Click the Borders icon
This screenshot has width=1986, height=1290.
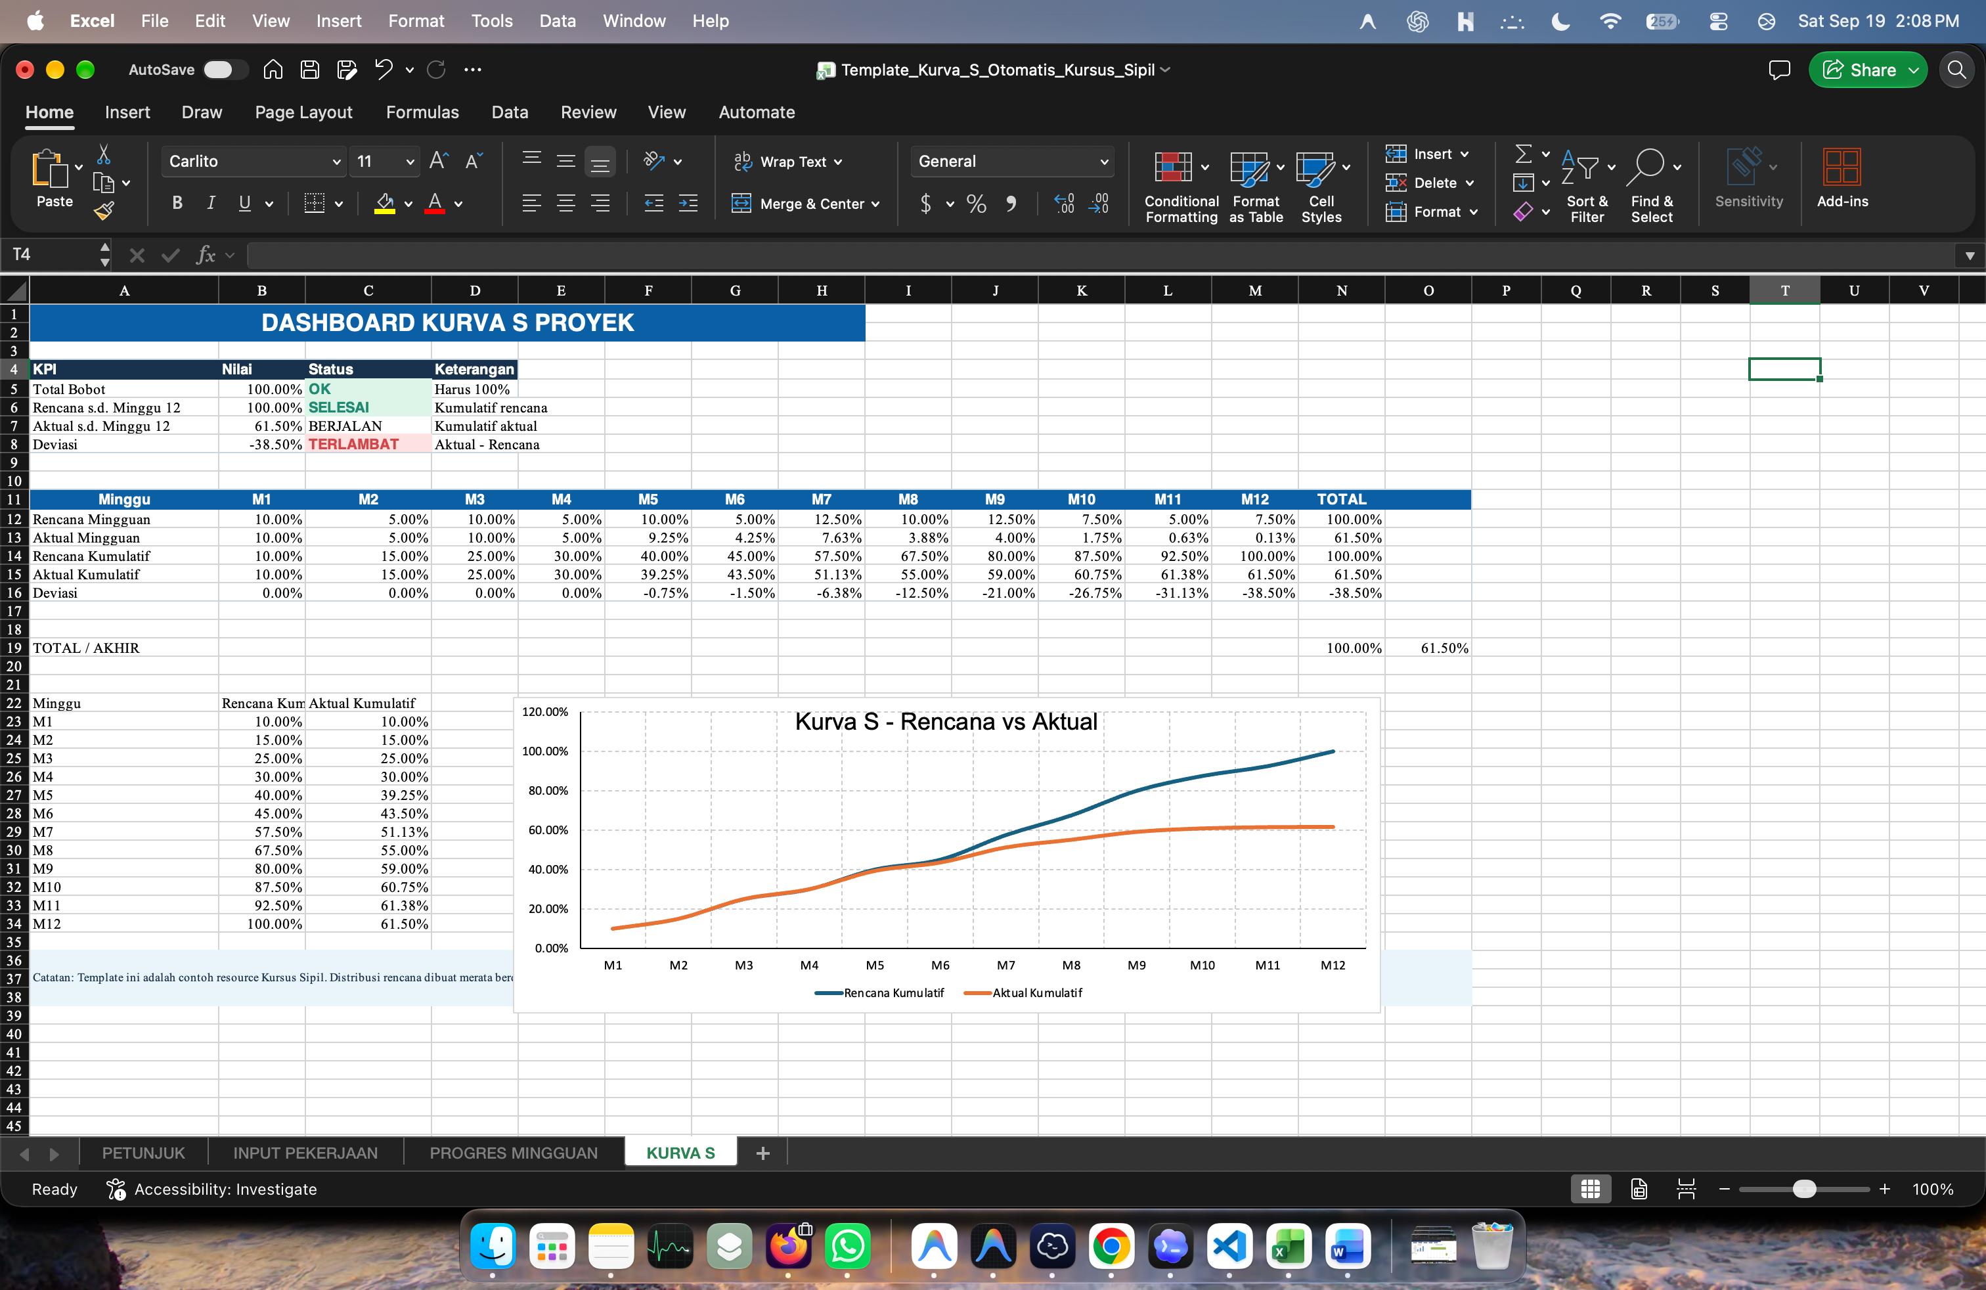pyautogui.click(x=315, y=203)
